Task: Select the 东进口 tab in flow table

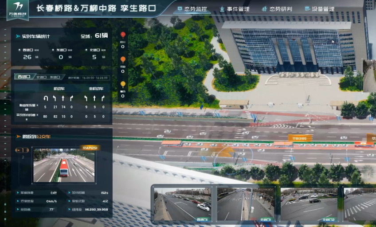Action: 55,77
